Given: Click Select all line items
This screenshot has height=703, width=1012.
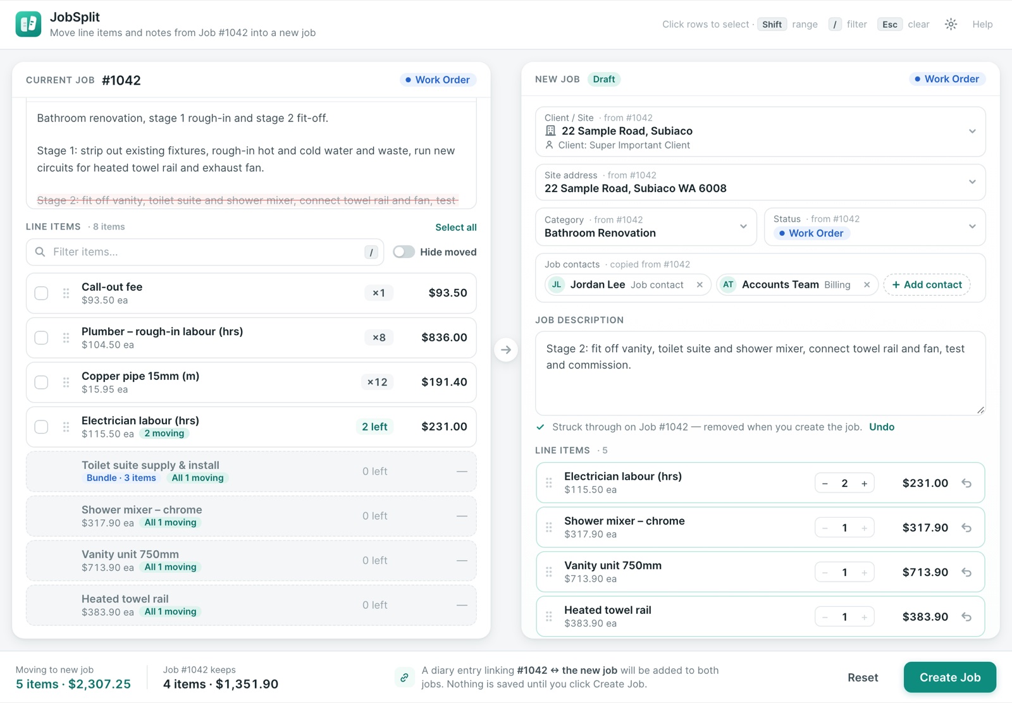Looking at the screenshot, I should (x=455, y=228).
